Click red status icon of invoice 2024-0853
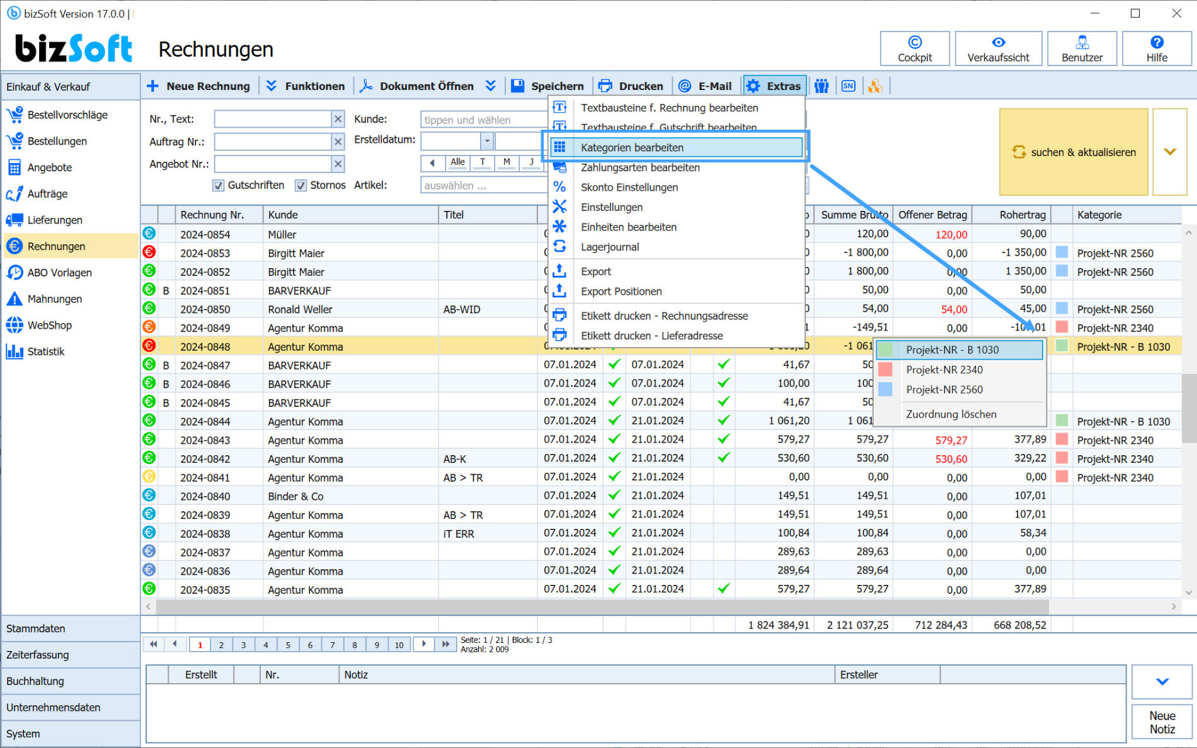The width and height of the screenshot is (1197, 748). coord(149,252)
